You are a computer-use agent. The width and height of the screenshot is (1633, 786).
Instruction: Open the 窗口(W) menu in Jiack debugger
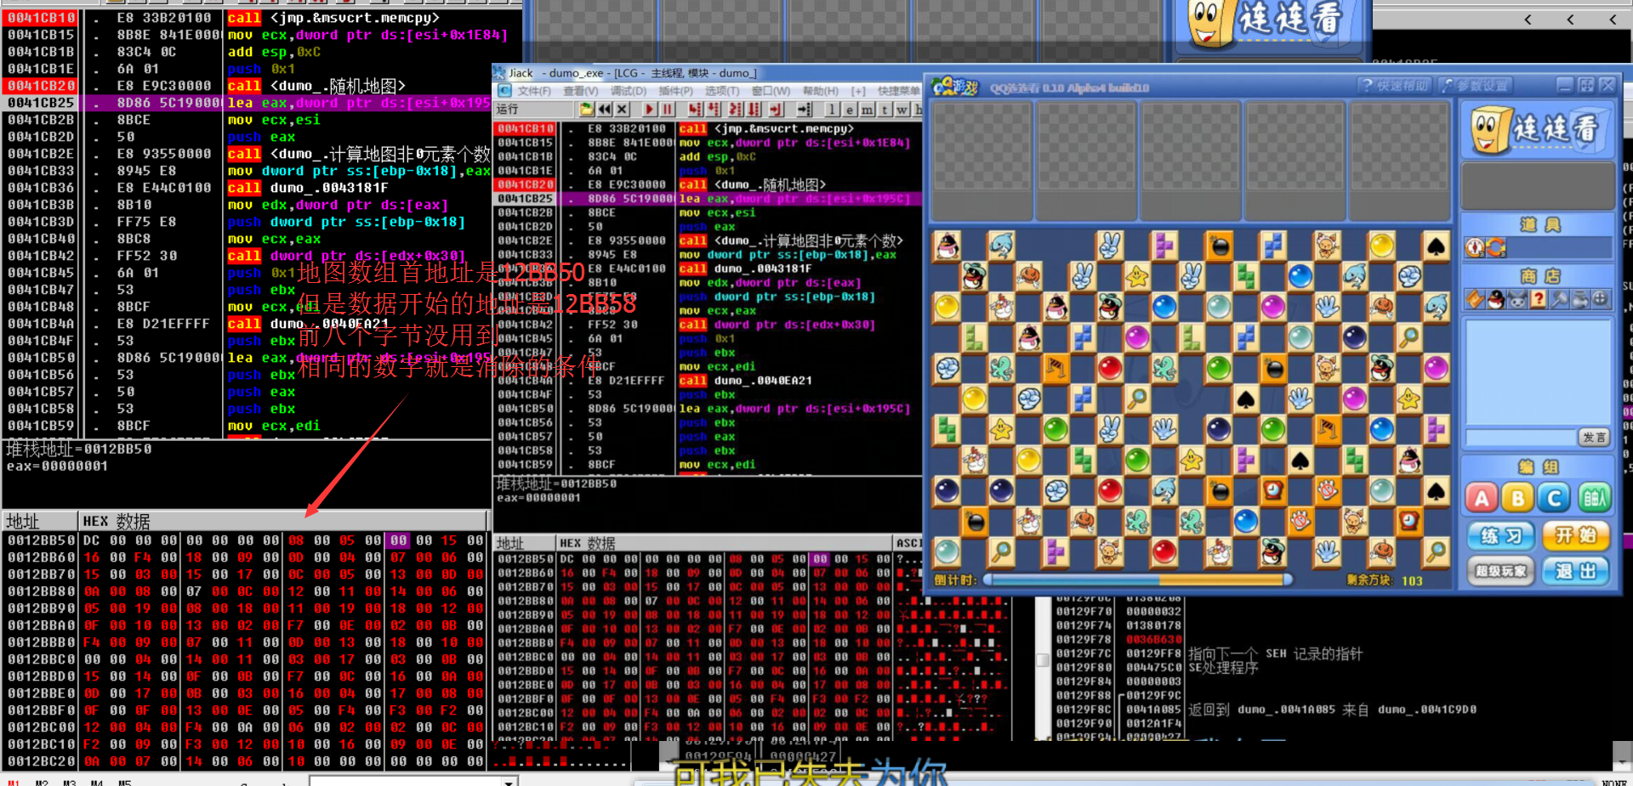pos(771,91)
